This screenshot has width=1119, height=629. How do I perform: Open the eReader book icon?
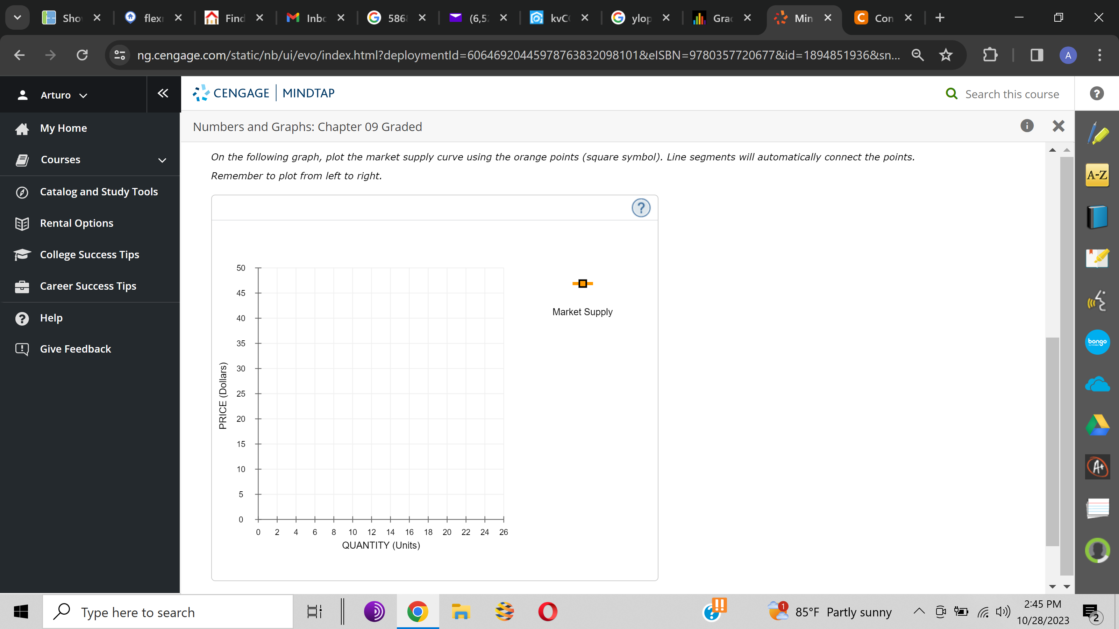pos(1097,216)
